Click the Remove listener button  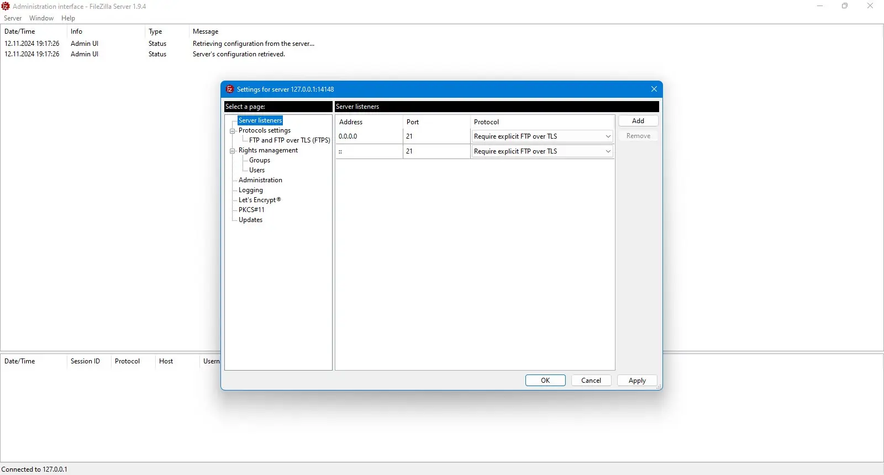(x=638, y=136)
